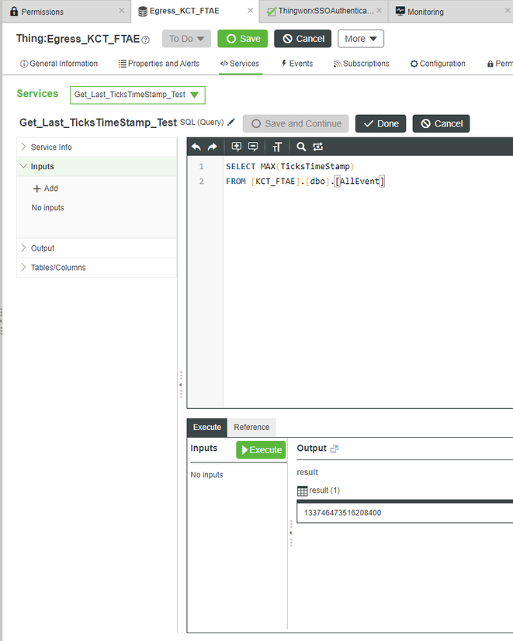
Task: Close the Permissions tab
Action: [x=121, y=11]
